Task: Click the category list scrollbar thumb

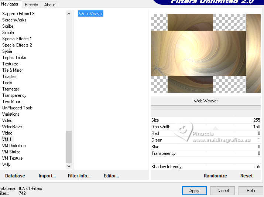Action: (x=69, y=147)
